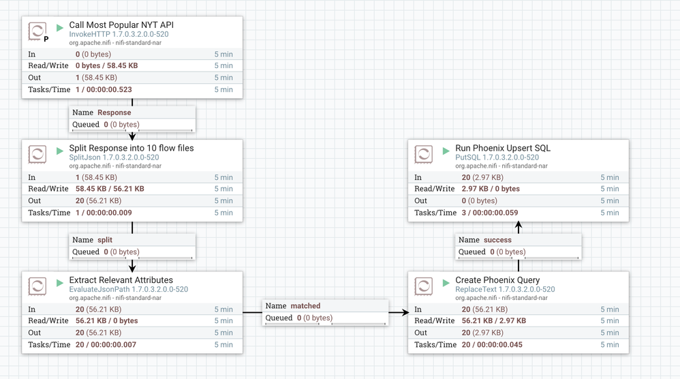The width and height of the screenshot is (680, 379).
Task: Click Queued '0 (0 bytes)' on Response connection
Action: tap(122, 125)
